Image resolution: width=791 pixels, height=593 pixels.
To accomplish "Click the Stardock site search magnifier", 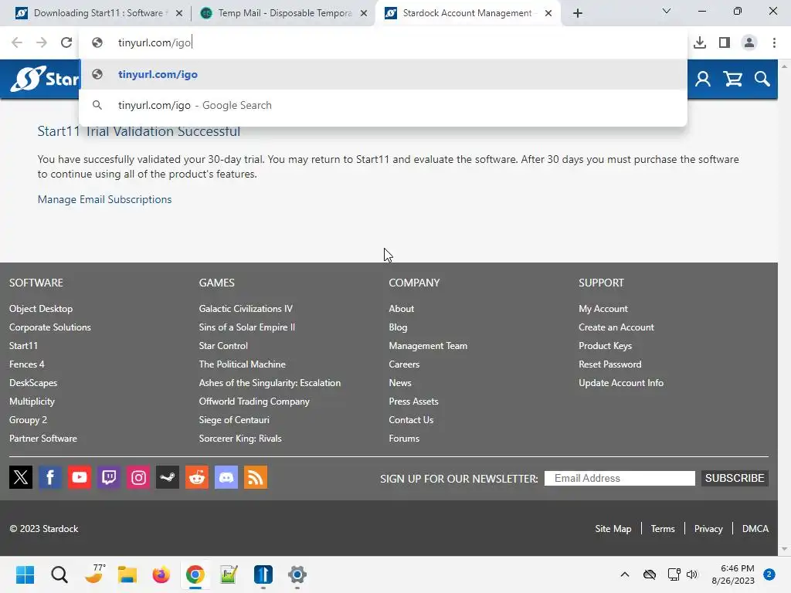I will (x=762, y=80).
